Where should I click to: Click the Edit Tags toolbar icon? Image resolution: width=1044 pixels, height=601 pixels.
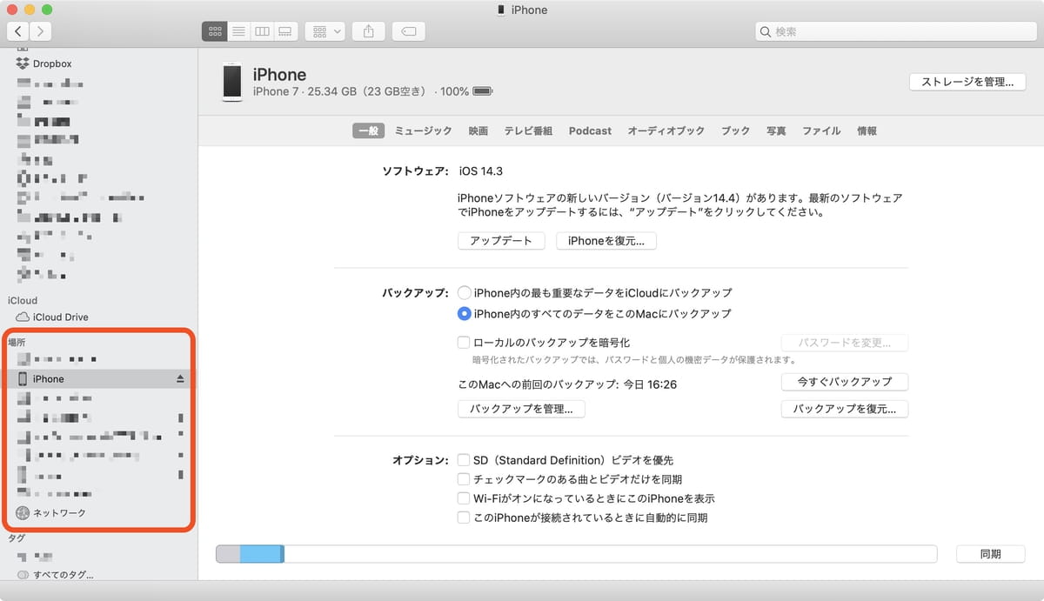tap(409, 31)
